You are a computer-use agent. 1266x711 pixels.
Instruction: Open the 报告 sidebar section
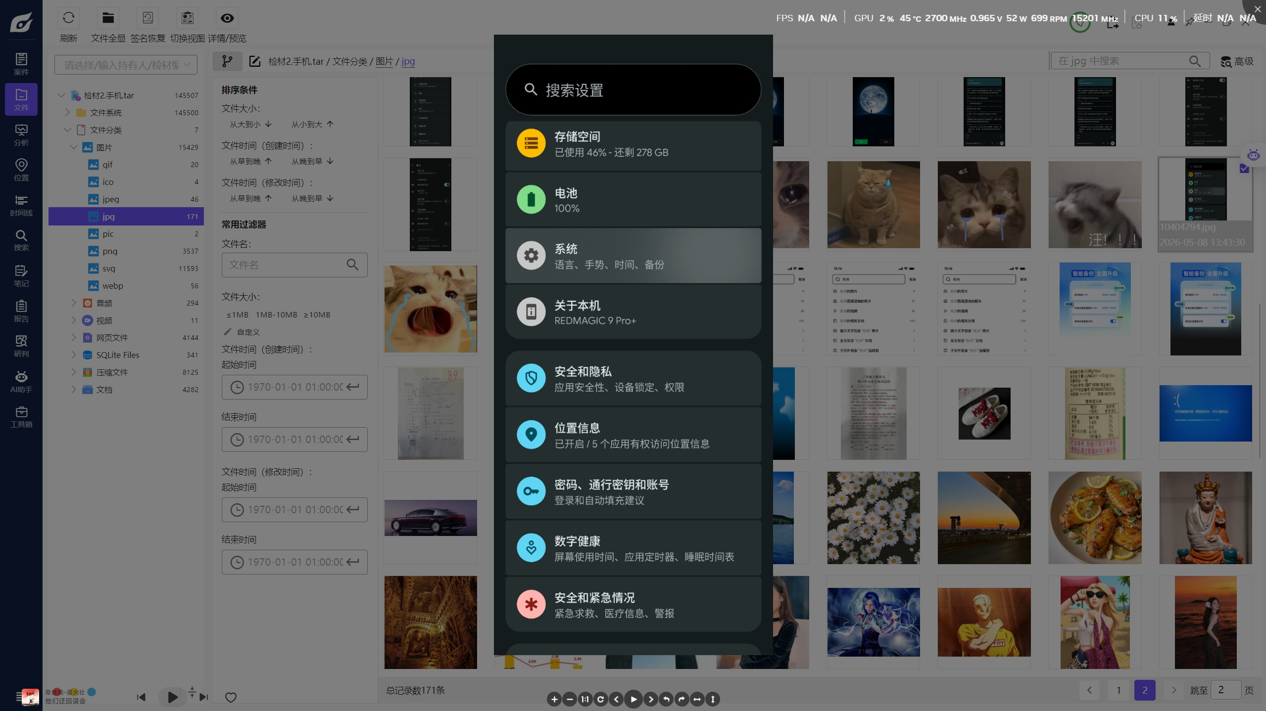pos(21,311)
